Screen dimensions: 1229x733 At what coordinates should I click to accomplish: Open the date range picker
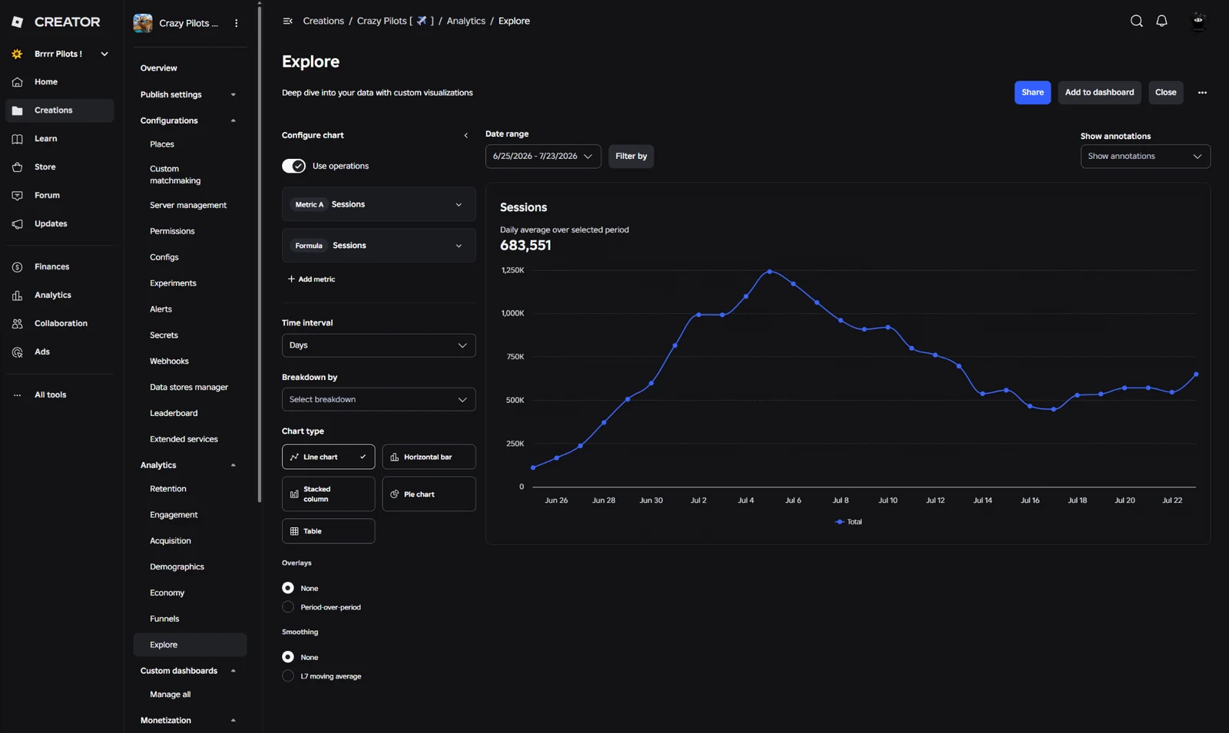pyautogui.click(x=543, y=156)
